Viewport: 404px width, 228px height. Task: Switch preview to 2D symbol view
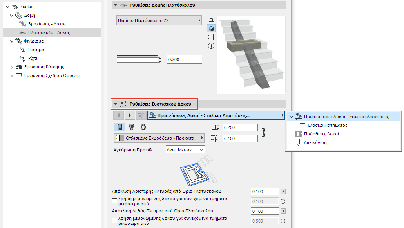tap(211, 20)
